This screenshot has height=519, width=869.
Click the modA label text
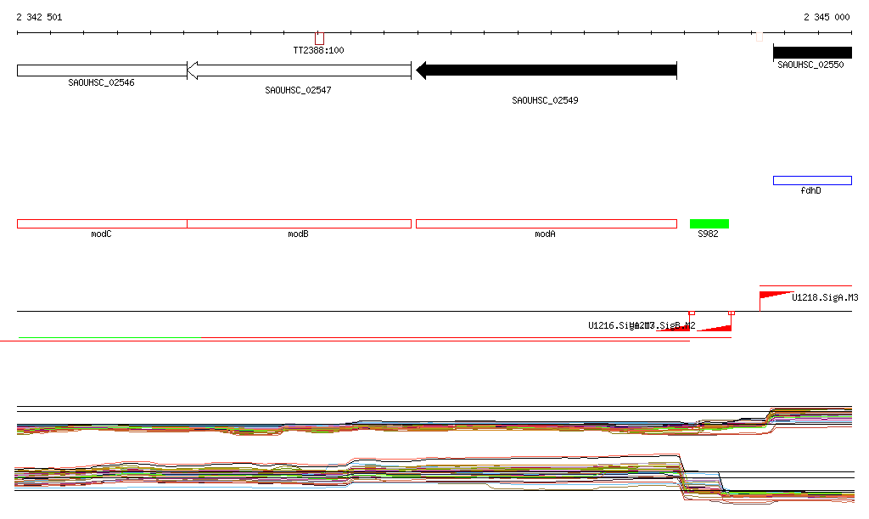click(545, 234)
